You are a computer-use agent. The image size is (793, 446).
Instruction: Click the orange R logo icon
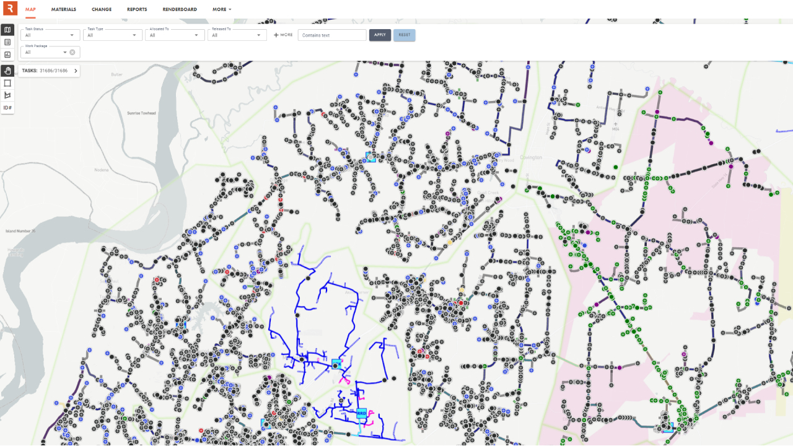10,9
